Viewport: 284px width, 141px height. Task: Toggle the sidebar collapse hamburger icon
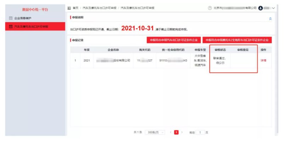point(69,8)
